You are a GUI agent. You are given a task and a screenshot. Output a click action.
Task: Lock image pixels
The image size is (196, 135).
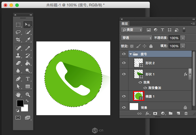138,46
